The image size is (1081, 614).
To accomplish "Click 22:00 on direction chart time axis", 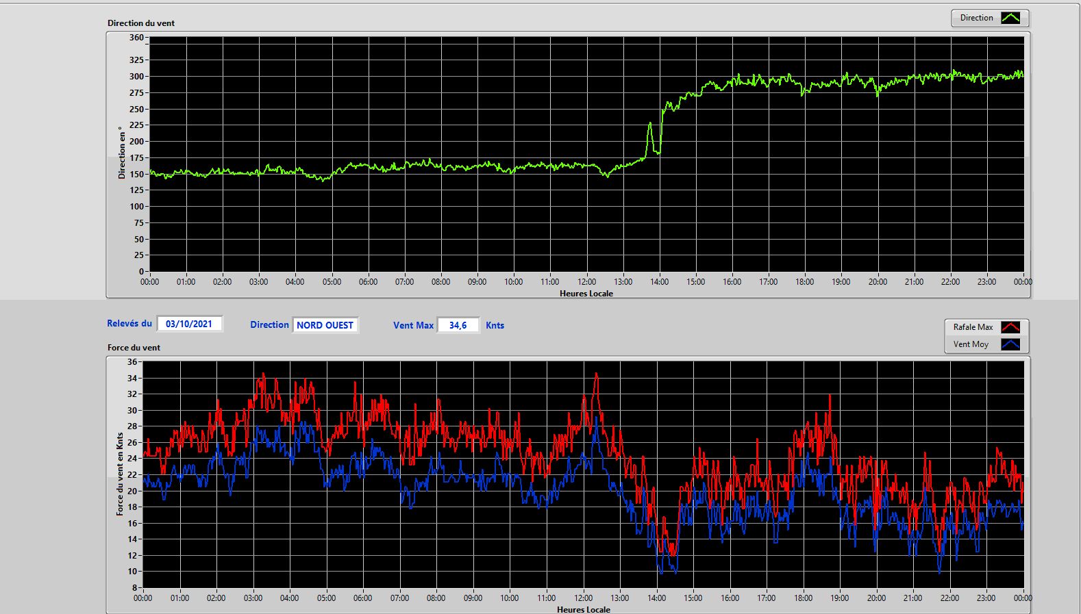I will coord(950,282).
